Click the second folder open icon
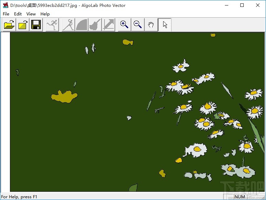Viewport: 266px width, 200px height. click(23, 25)
